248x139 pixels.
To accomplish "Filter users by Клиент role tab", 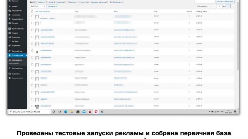I will (84, 2).
